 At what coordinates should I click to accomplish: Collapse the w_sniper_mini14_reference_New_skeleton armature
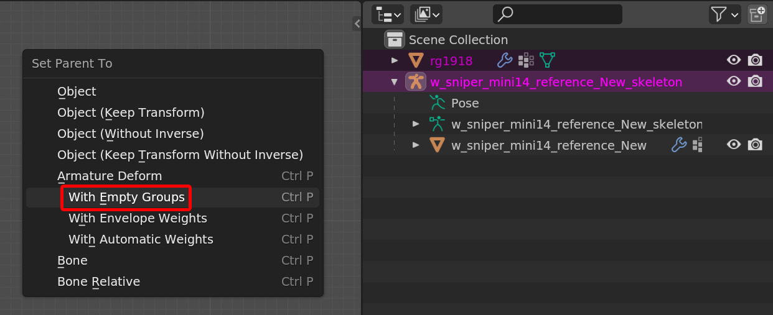[395, 82]
